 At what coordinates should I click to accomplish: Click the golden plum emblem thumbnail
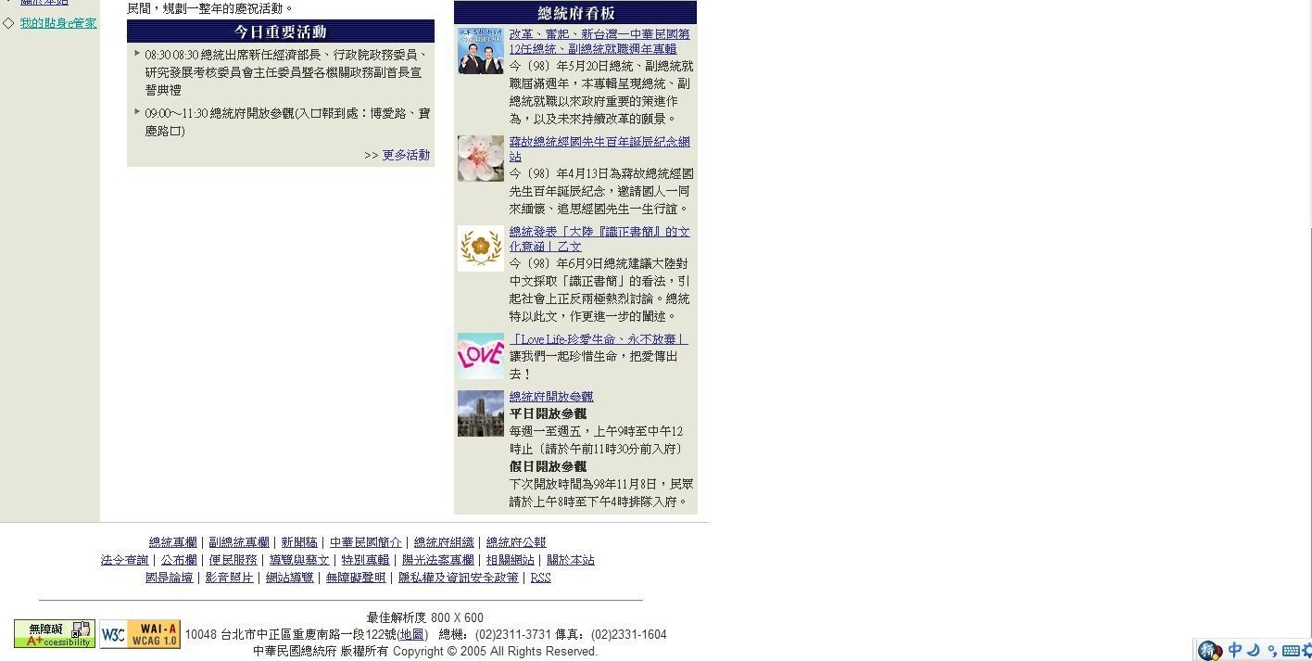[x=480, y=248]
